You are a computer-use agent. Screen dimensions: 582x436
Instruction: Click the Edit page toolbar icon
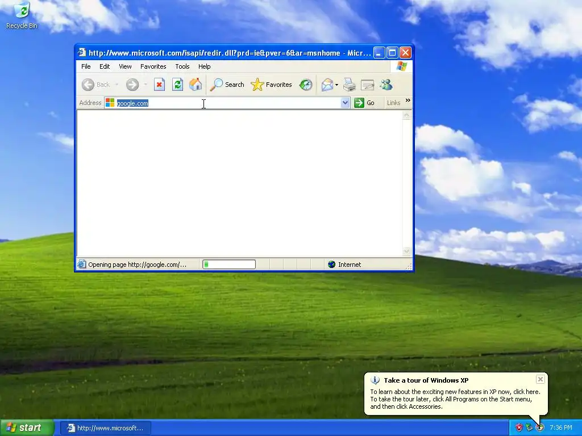coord(368,85)
